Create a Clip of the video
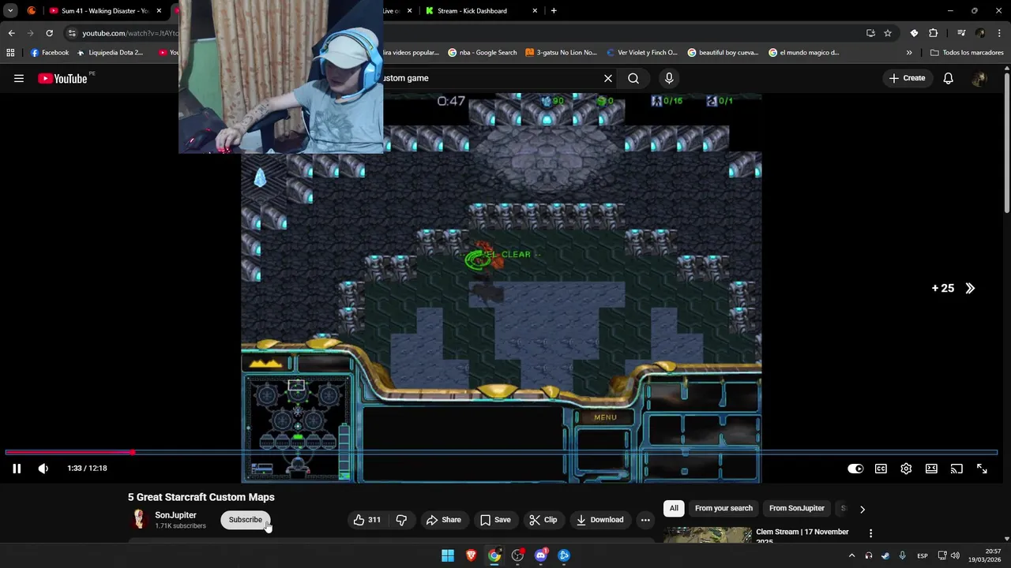 (x=543, y=520)
